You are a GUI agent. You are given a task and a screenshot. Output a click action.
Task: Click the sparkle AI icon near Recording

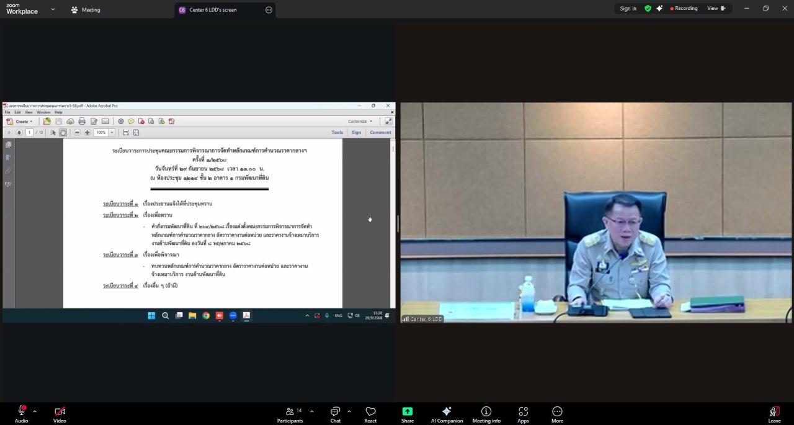[659, 9]
